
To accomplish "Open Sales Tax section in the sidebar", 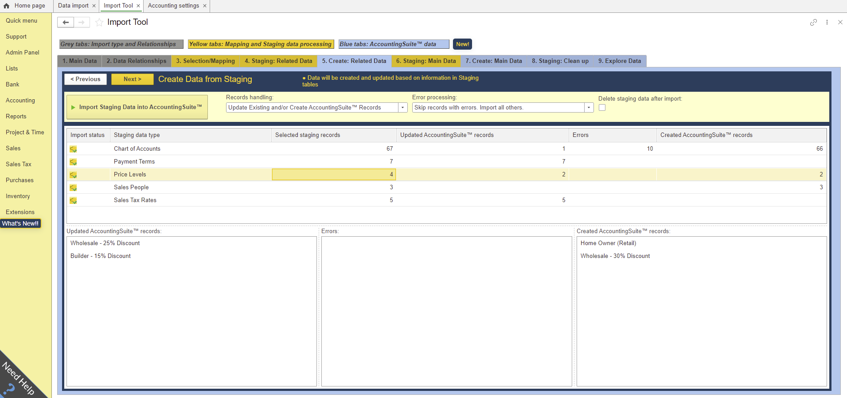I will coord(18,164).
